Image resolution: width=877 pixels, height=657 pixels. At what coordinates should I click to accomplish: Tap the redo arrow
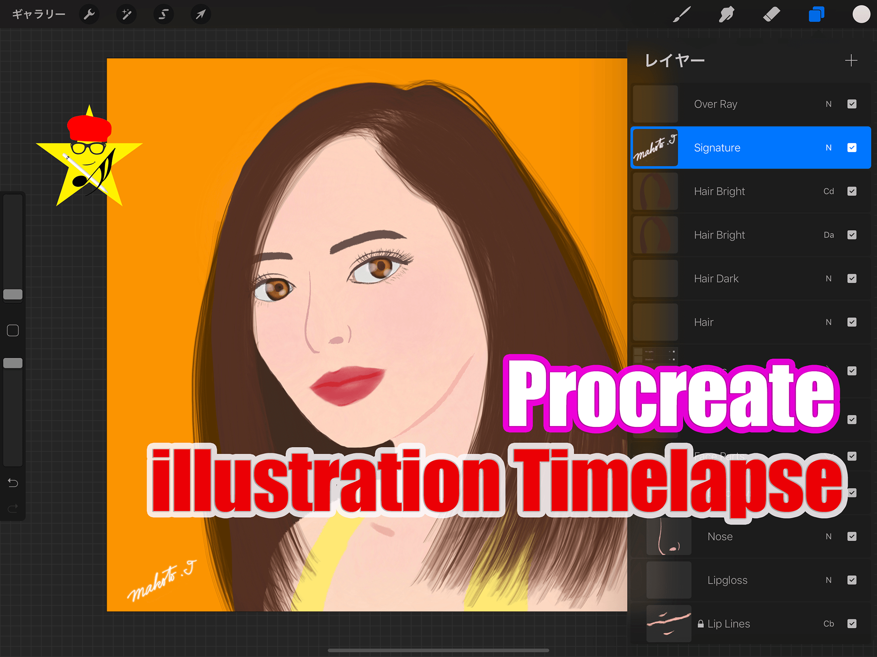[x=13, y=508]
